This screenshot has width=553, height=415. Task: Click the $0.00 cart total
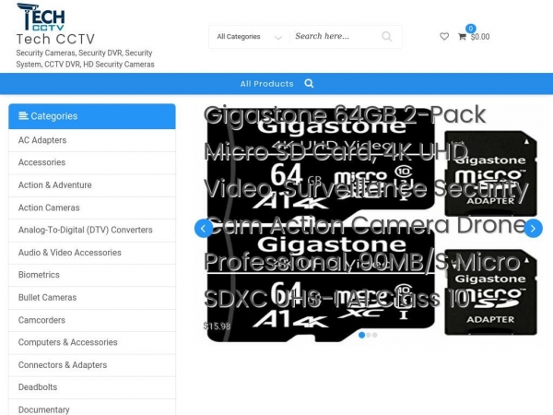pyautogui.click(x=480, y=37)
